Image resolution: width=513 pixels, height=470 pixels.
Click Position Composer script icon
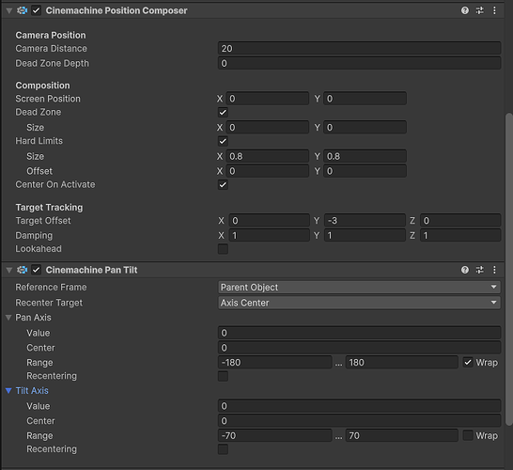pos(23,10)
